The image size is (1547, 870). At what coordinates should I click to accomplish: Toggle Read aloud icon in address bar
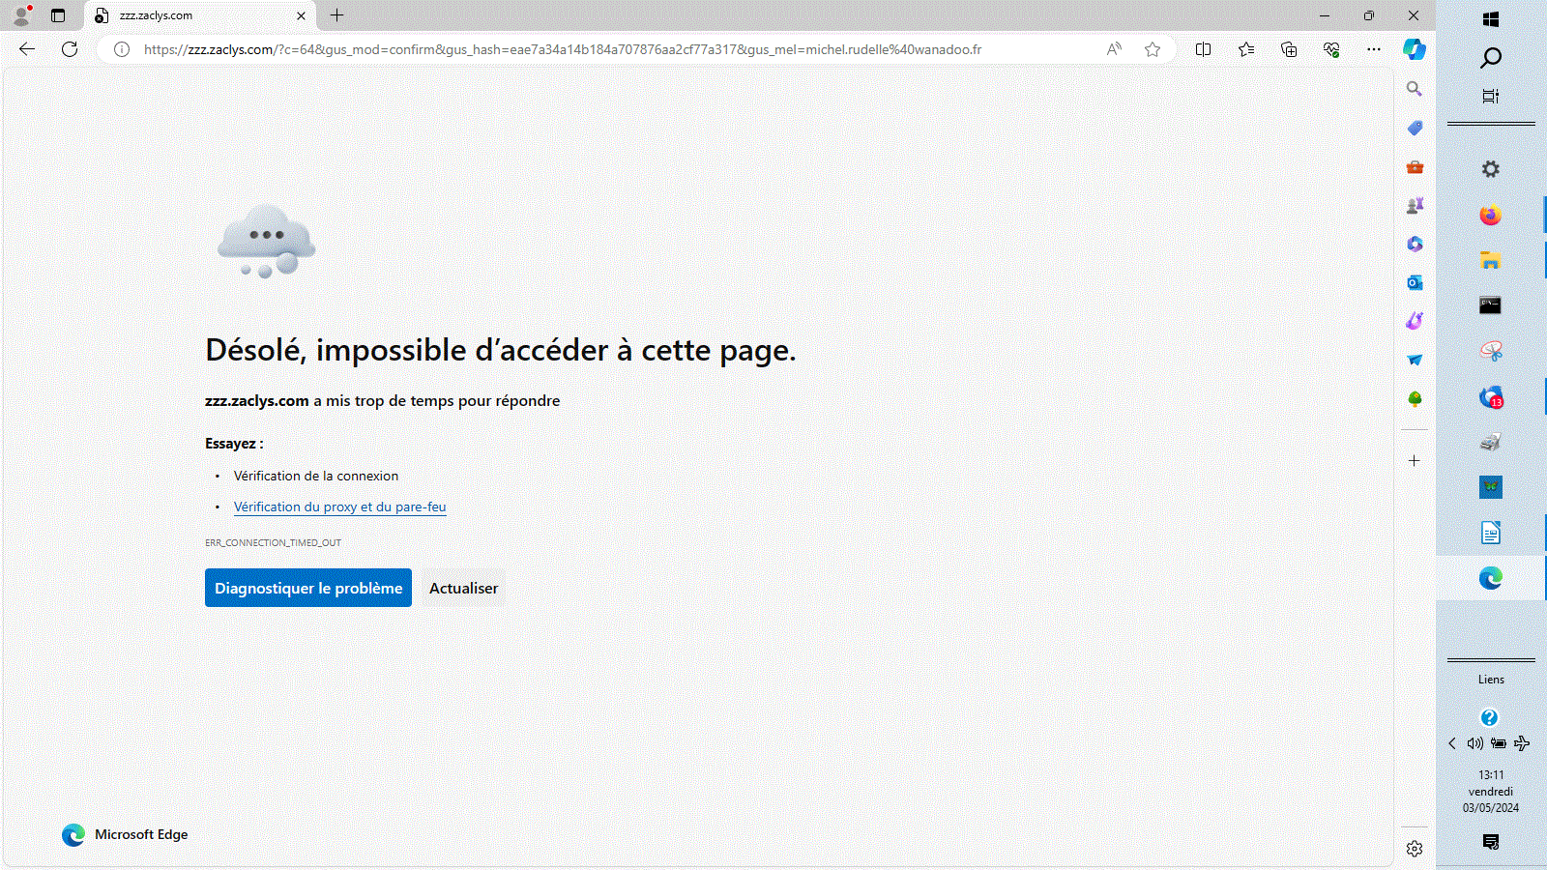1114,49
